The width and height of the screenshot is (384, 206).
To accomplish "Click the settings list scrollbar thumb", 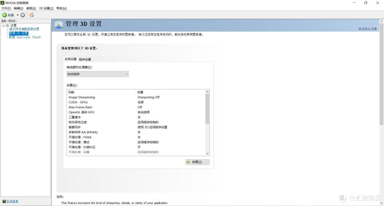I will point(207,109).
